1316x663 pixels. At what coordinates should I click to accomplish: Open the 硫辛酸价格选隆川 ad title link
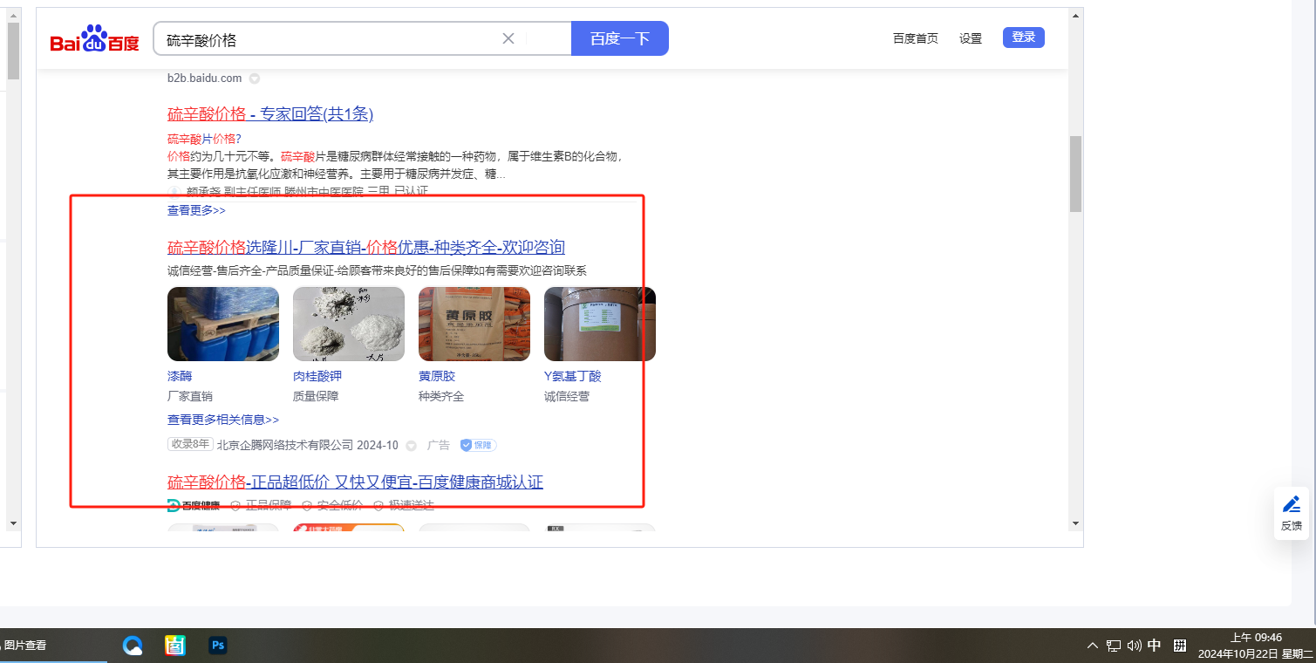(x=366, y=247)
